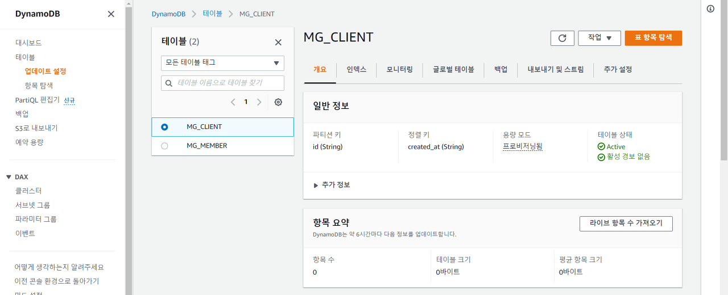Click the refresh icon button

[x=562, y=38]
